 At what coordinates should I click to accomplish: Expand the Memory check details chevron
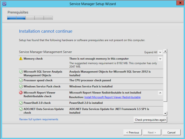tap(160, 59)
